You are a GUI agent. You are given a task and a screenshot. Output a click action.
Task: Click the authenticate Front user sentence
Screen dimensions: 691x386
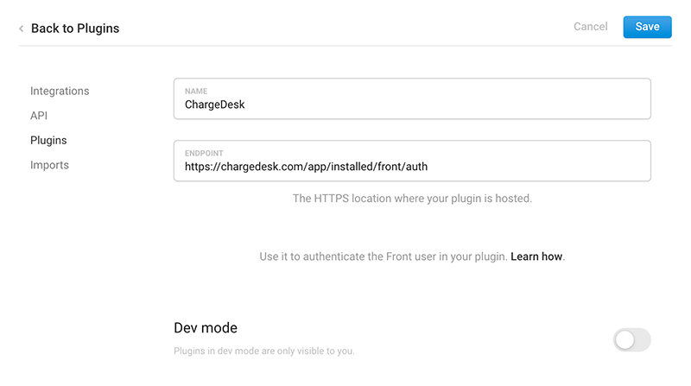383,256
